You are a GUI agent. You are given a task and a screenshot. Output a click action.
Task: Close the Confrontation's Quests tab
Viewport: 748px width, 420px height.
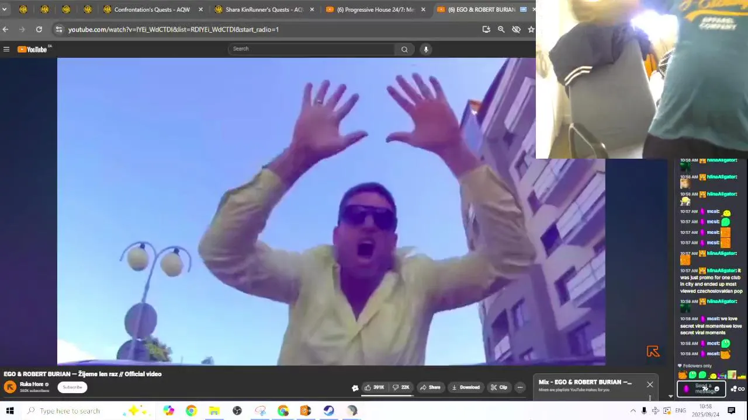click(x=200, y=9)
